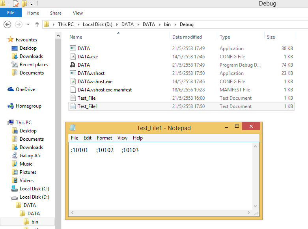Open Notepad Edit menu

[88, 138]
